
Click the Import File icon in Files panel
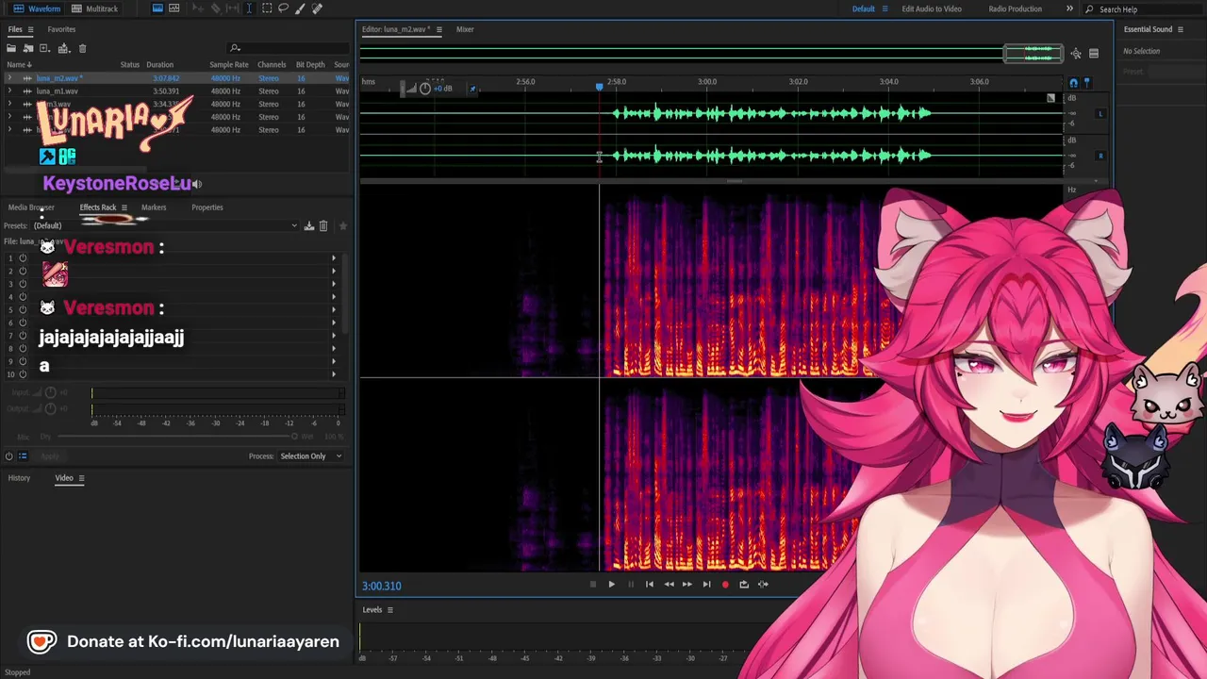click(x=28, y=48)
